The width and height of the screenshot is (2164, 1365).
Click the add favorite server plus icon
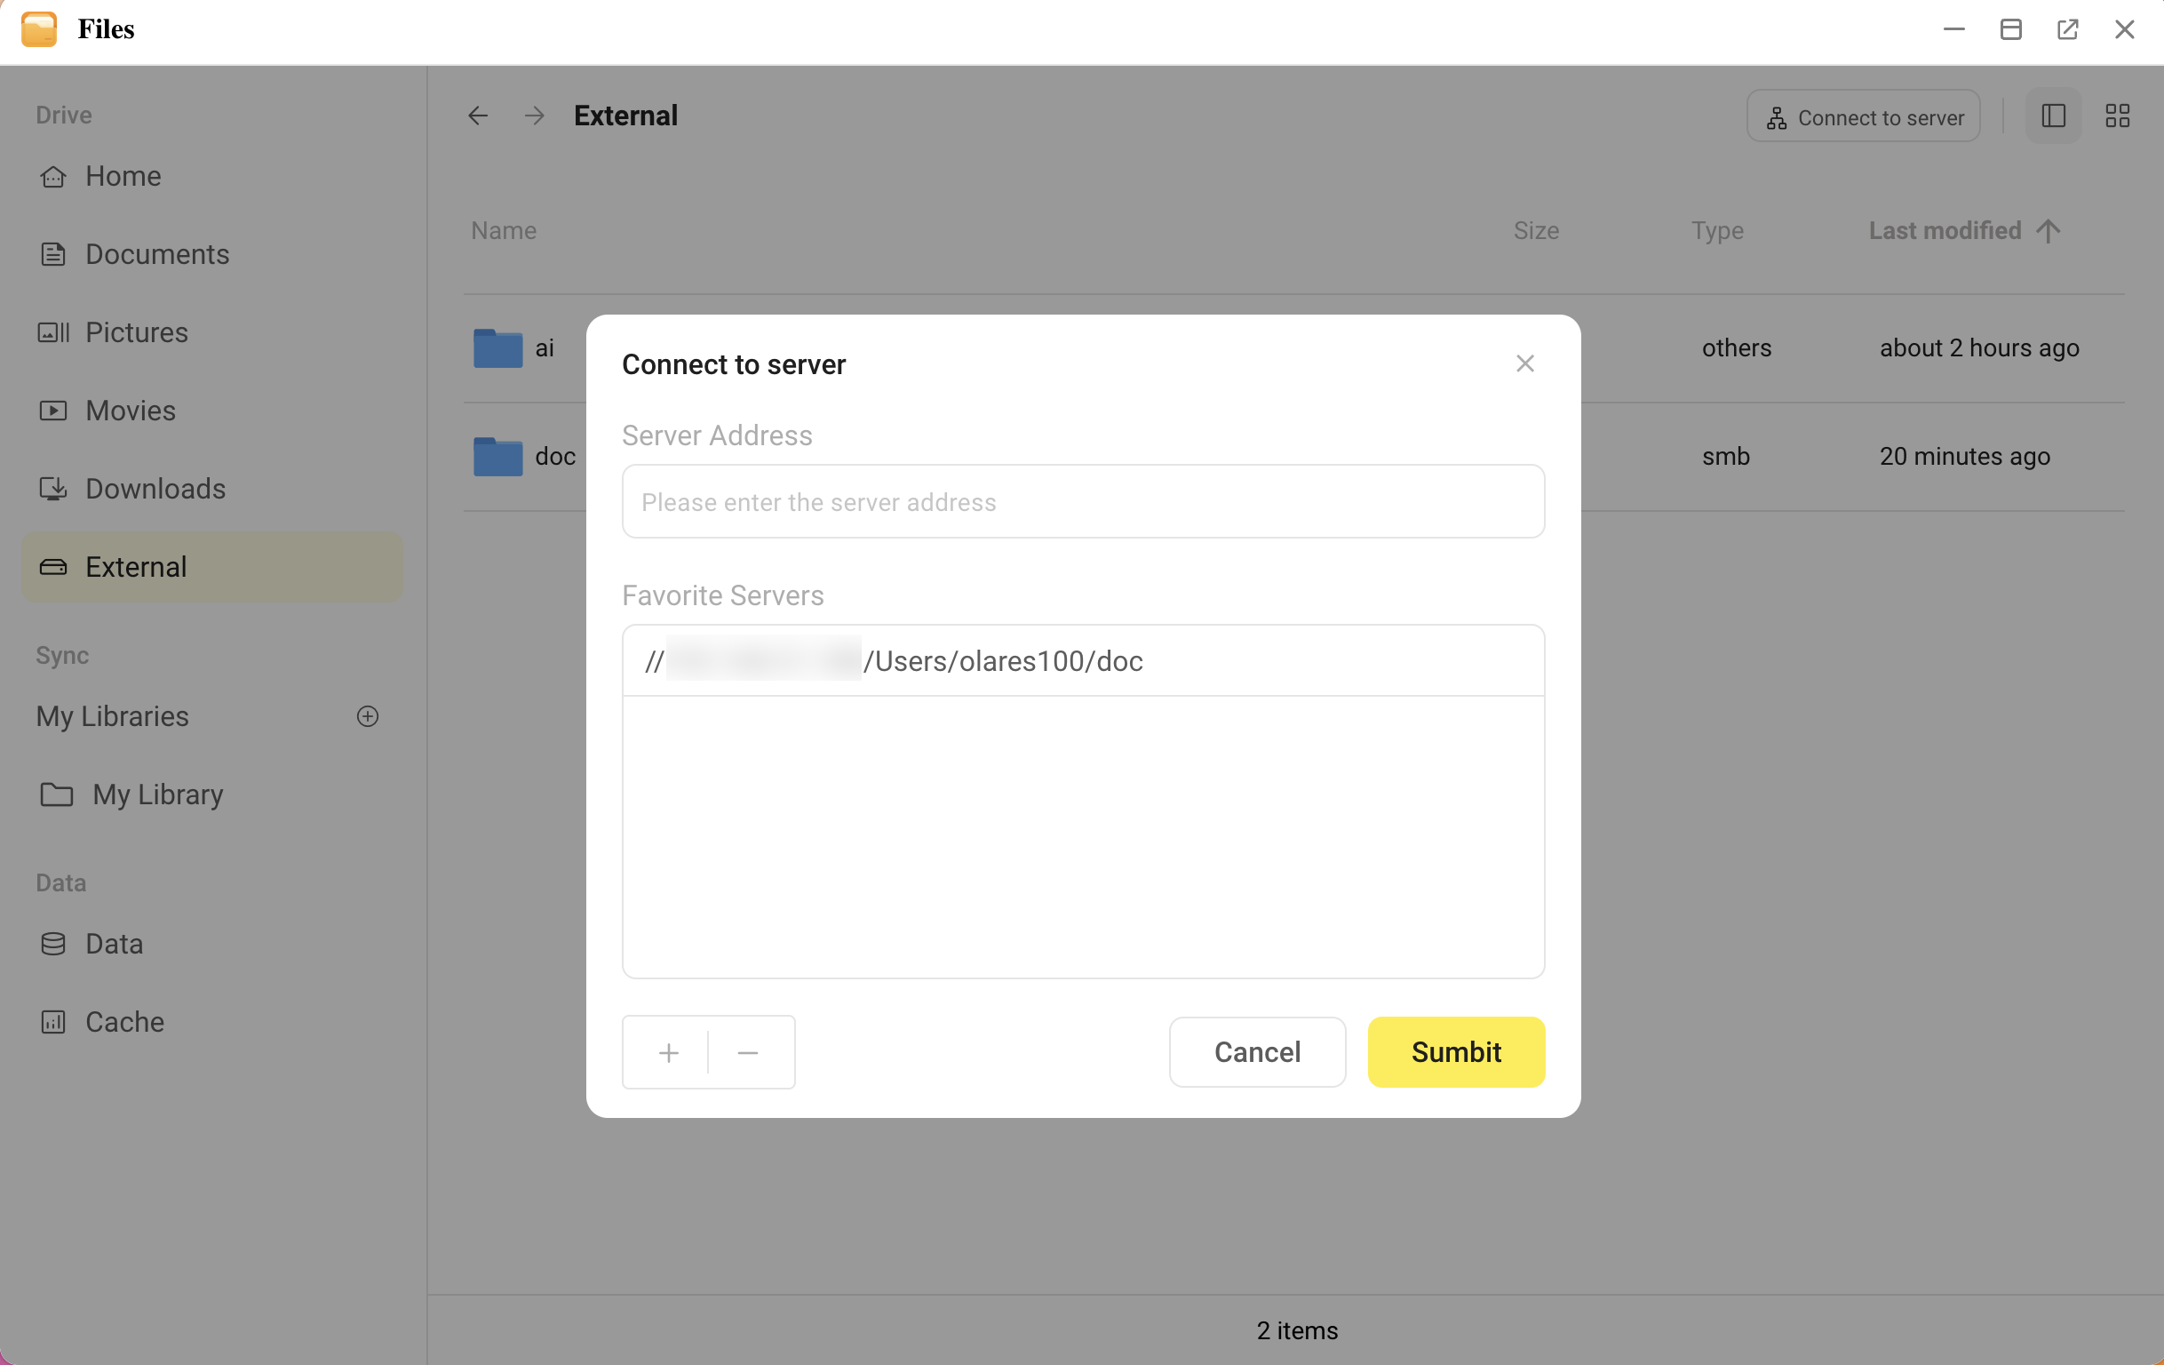[666, 1050]
